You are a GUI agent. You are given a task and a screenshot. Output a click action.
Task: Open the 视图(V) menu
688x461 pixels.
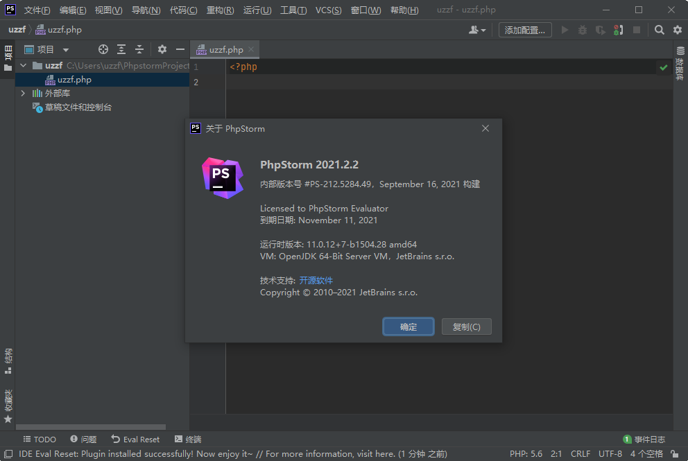(108, 10)
